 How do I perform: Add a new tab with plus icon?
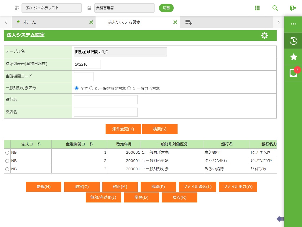(189, 22)
